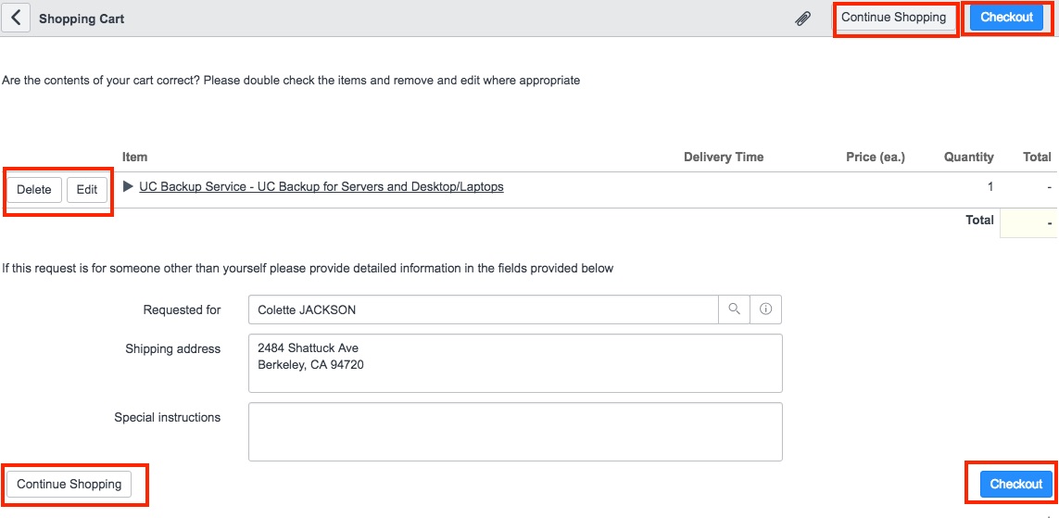Delete the UC Backup Service cart item
The image size is (1059, 518).
pyautogui.click(x=34, y=190)
